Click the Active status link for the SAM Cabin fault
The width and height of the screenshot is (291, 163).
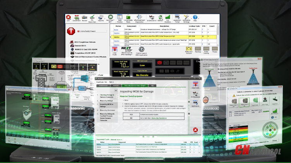click(116, 29)
